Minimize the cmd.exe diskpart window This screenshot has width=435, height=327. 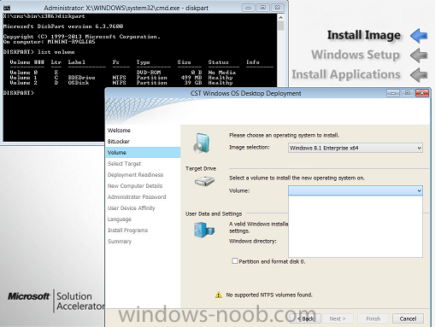pyautogui.click(x=249, y=8)
